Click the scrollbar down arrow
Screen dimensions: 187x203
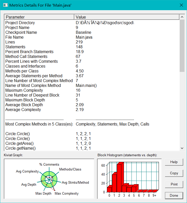182,148
